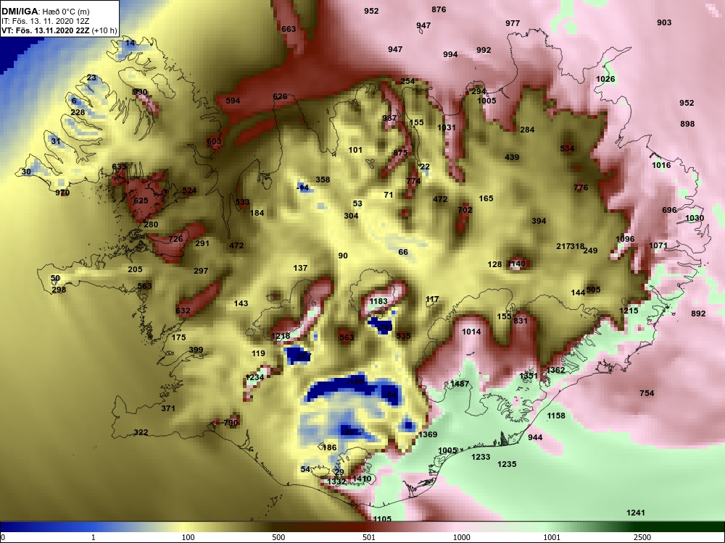The width and height of the screenshot is (725, 543).
Task: Click the map value '1096'
Action: [x=625, y=239]
